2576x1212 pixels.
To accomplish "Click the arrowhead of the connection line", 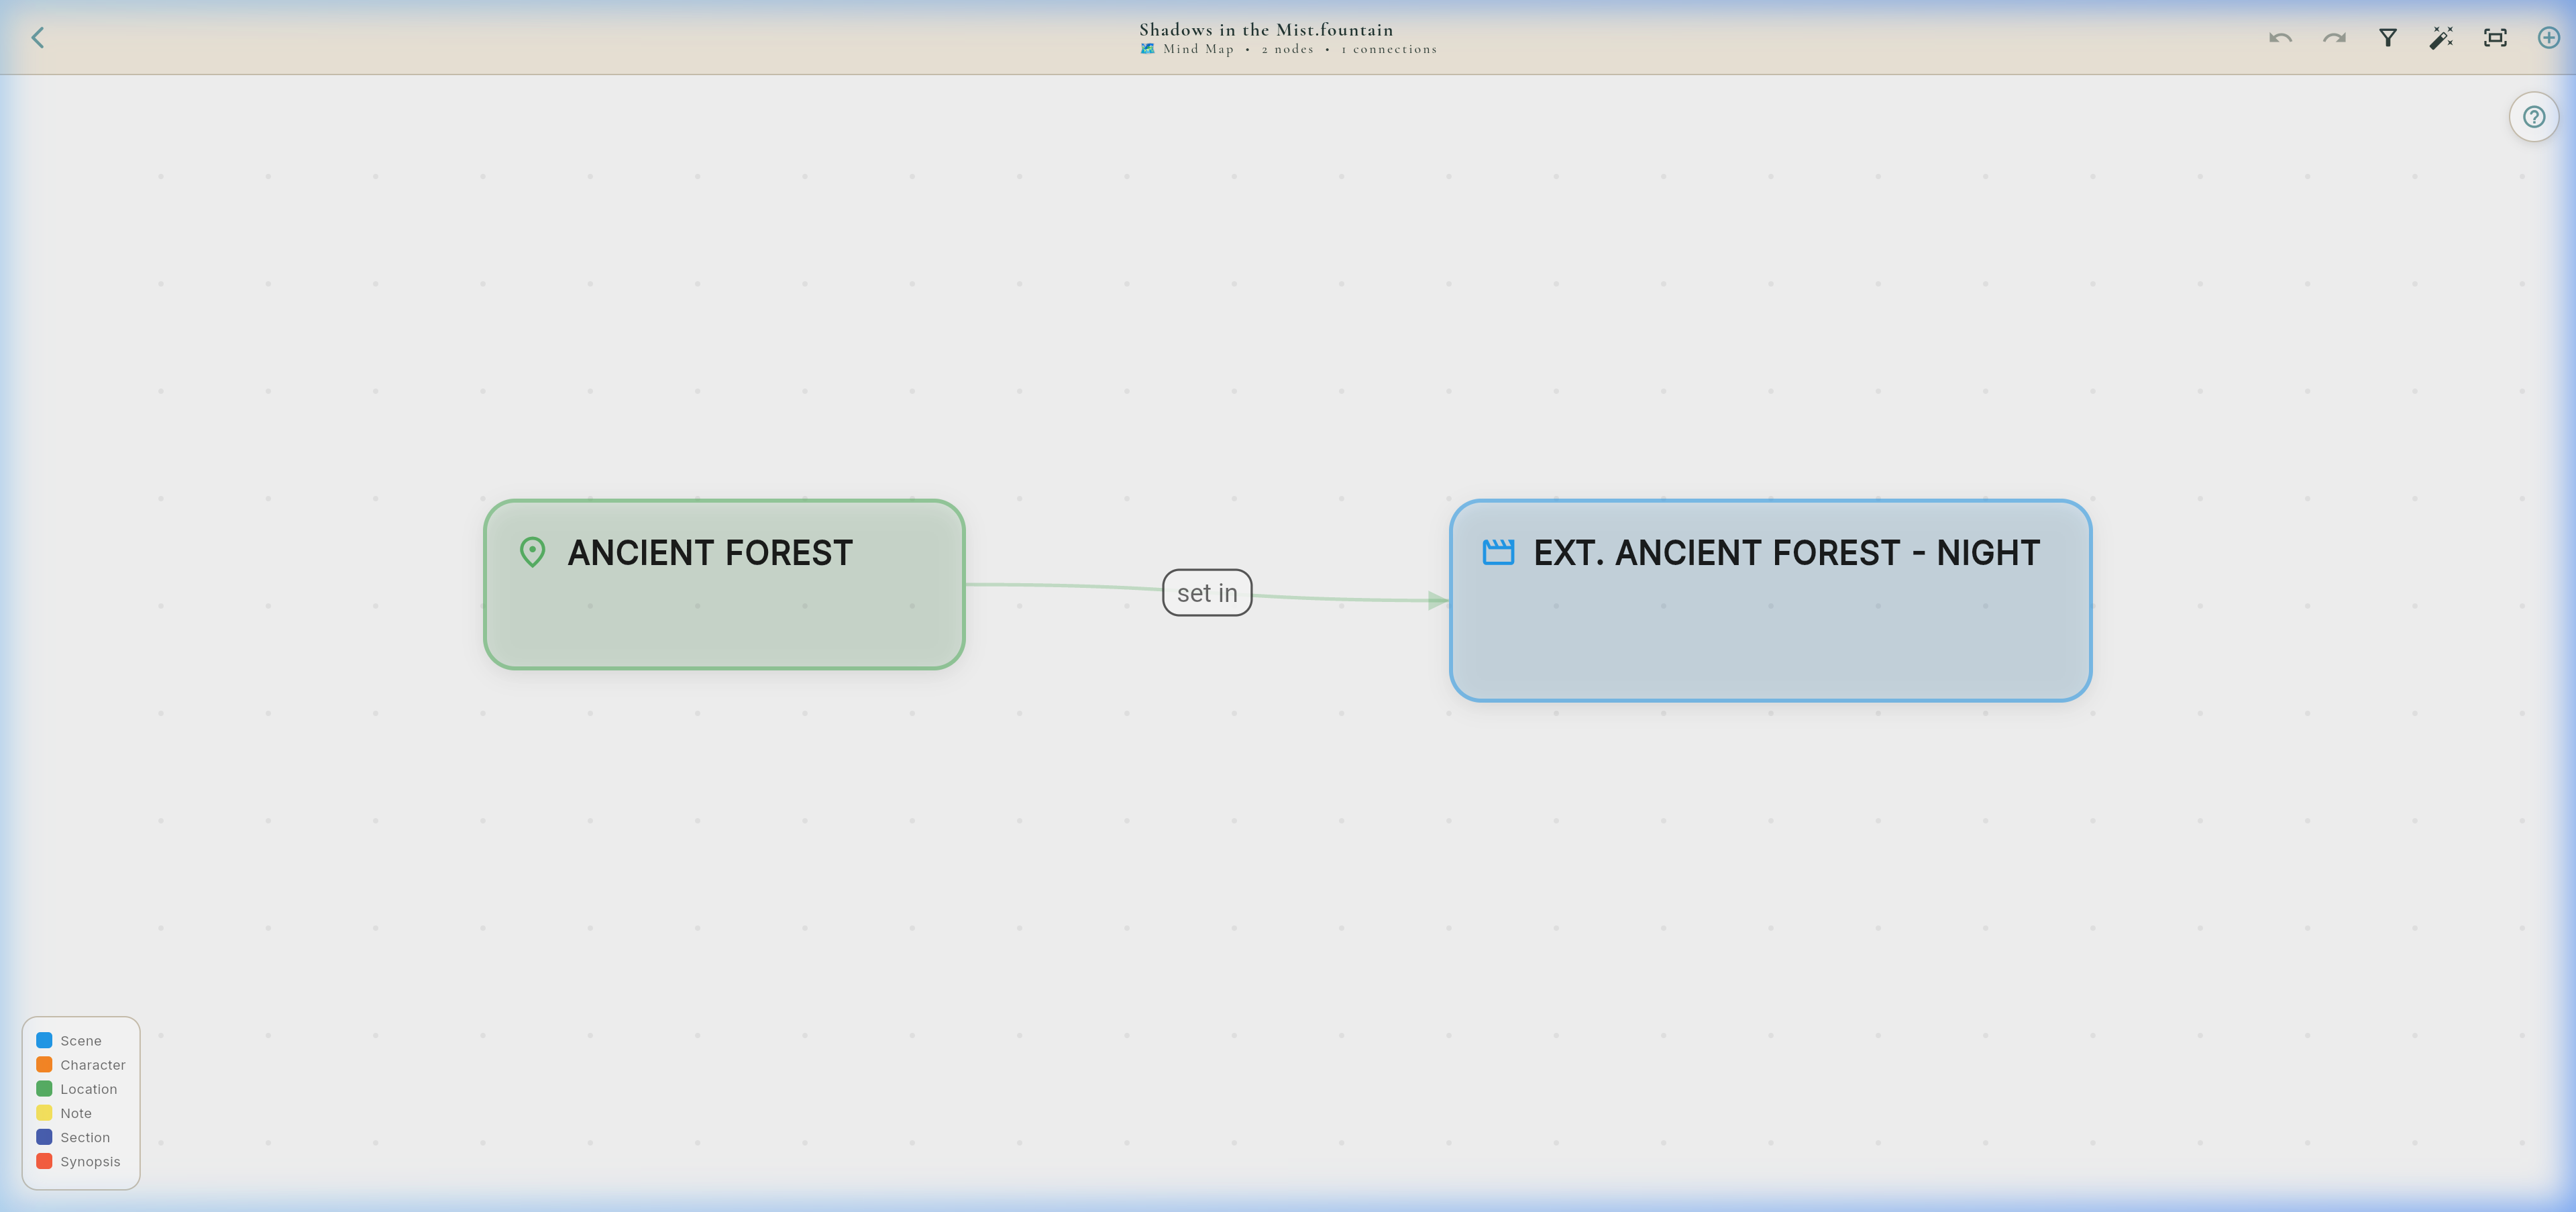I will [1438, 600].
